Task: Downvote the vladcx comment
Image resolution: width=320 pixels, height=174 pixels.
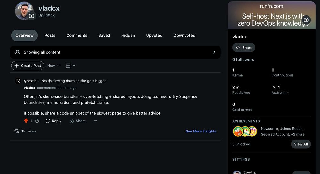Action: pos(37,121)
